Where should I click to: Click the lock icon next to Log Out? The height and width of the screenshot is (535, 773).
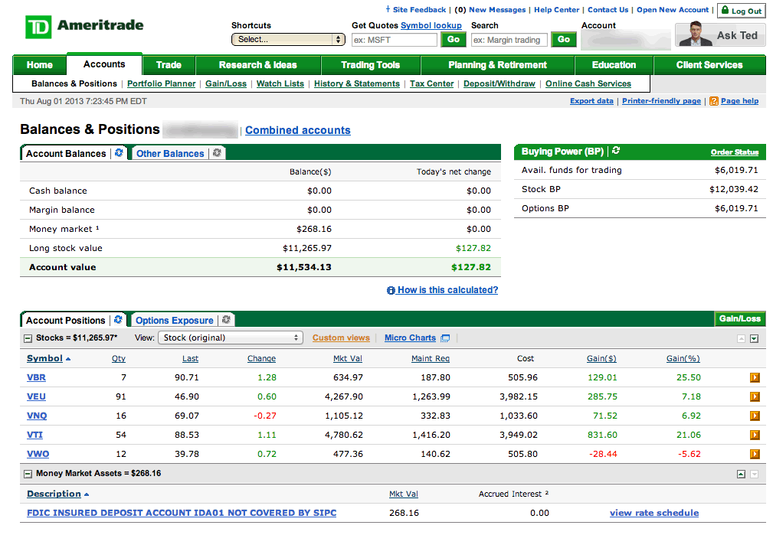click(726, 10)
